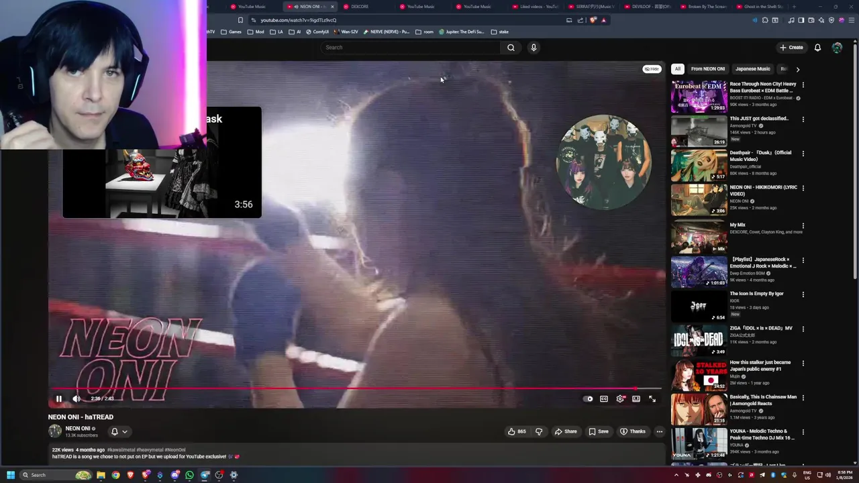Open options for This JUST got declassified
Screen dimensions: 859x483
click(803, 119)
